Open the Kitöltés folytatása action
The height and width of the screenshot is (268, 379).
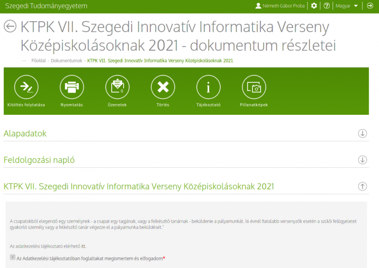[26, 87]
